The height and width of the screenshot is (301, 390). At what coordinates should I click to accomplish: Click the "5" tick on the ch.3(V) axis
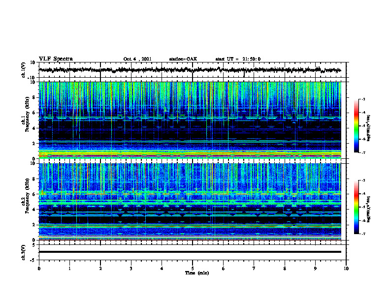click(x=34, y=245)
